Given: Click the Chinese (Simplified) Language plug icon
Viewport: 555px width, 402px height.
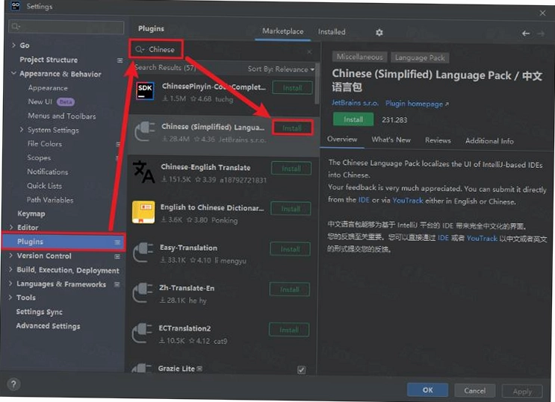Looking at the screenshot, I should (145, 131).
